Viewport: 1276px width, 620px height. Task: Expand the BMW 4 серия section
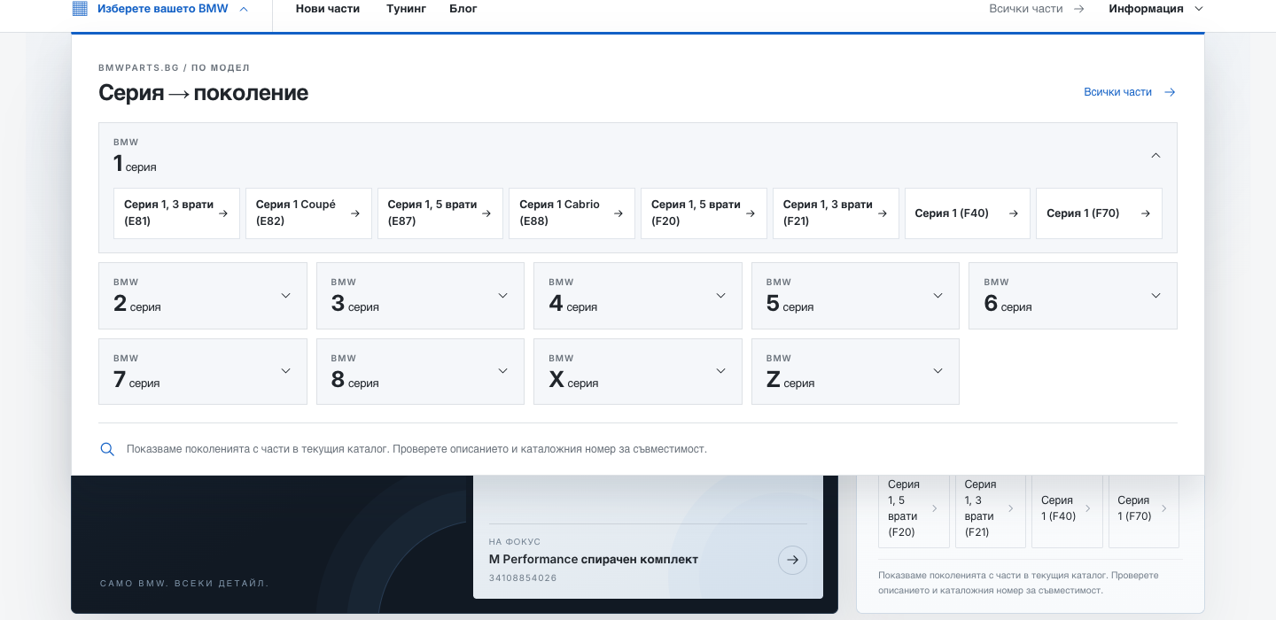tap(638, 296)
